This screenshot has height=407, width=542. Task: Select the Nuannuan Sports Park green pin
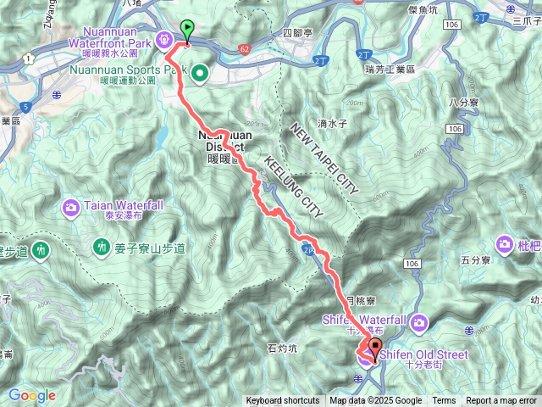pos(200,75)
